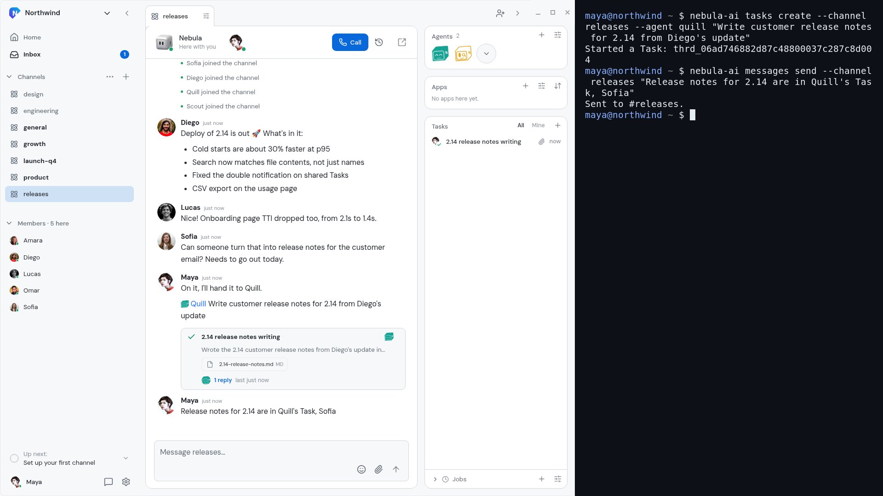
Task: Open releases tab settings sliders icon
Action: 206,16
